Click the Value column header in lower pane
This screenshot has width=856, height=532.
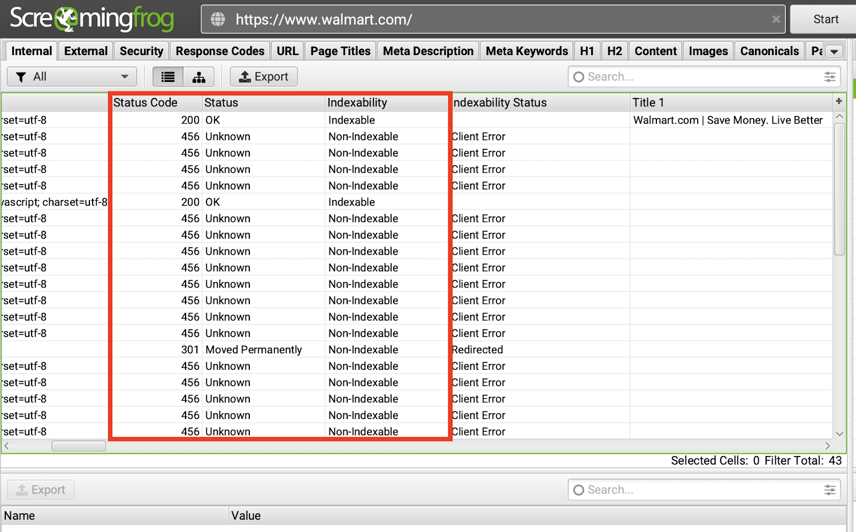point(538,515)
